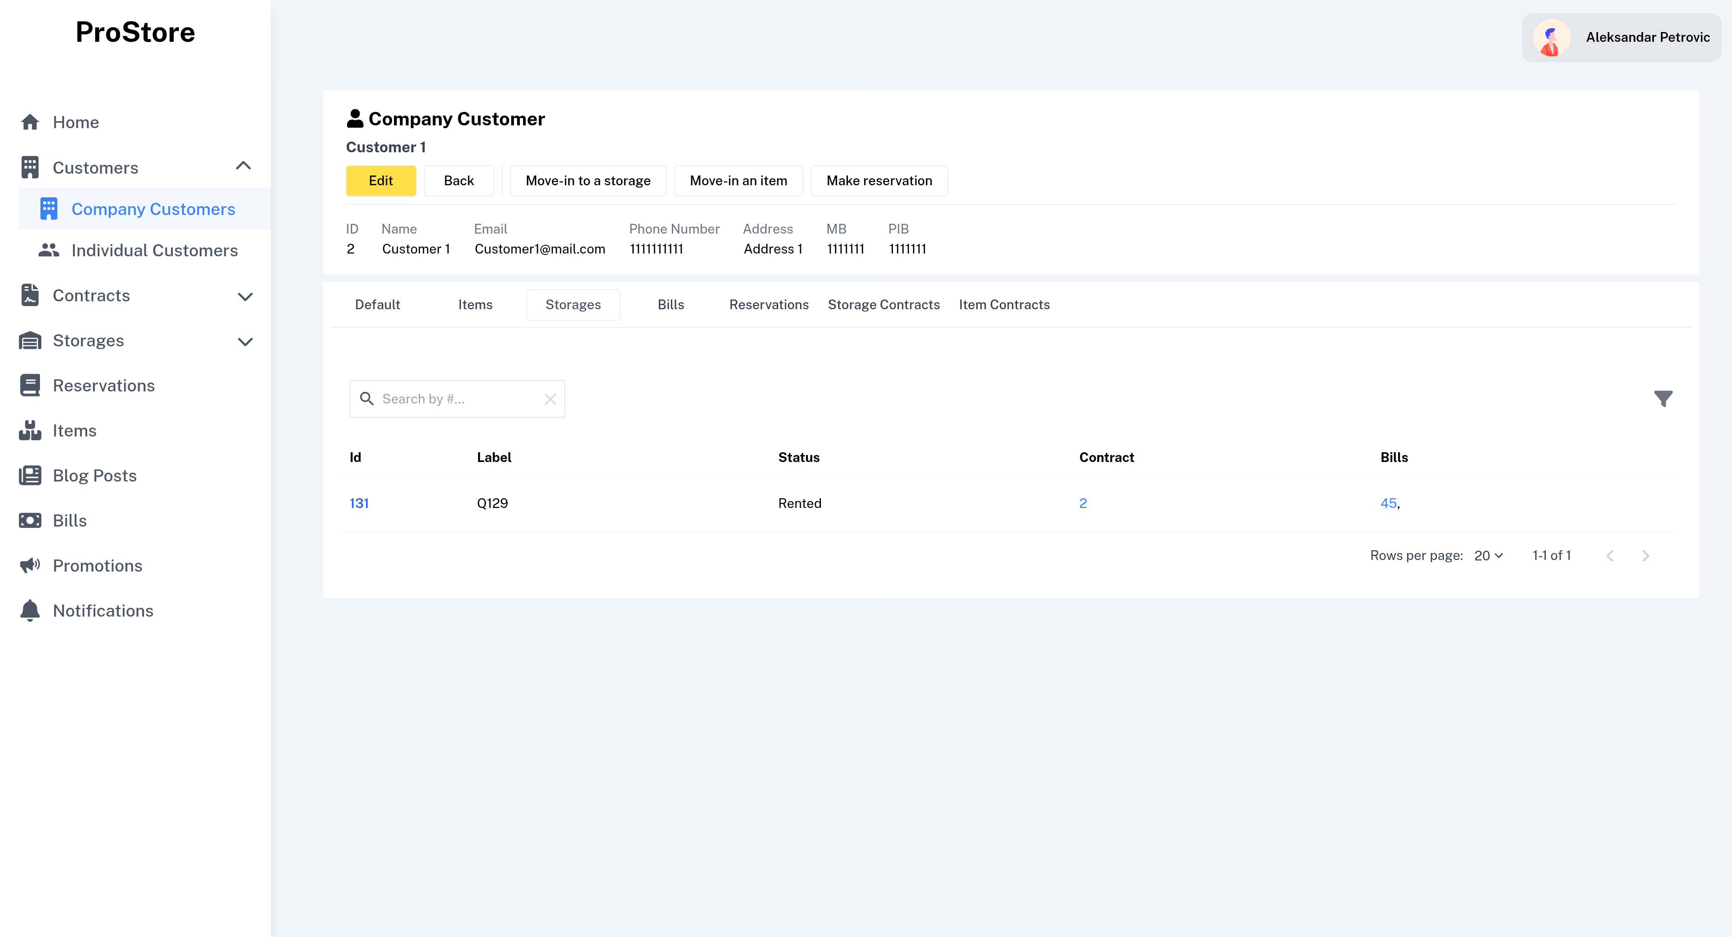Click the Back button
Image resolution: width=1732 pixels, height=937 pixels.
(459, 181)
